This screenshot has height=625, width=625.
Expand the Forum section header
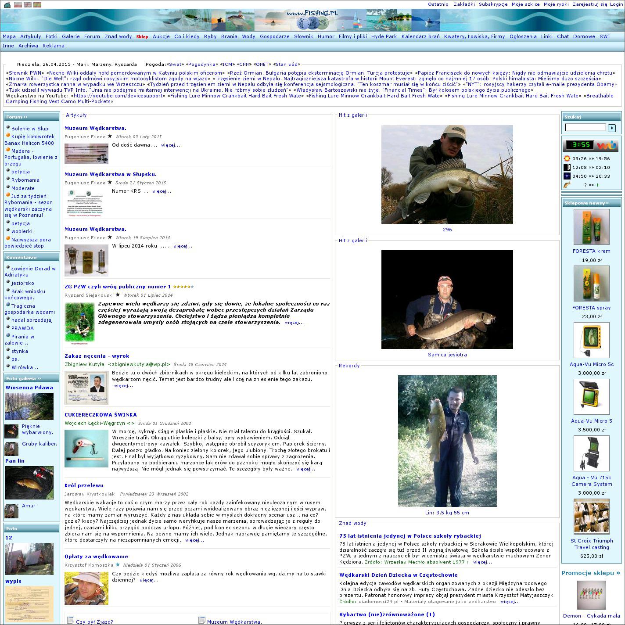[17, 117]
